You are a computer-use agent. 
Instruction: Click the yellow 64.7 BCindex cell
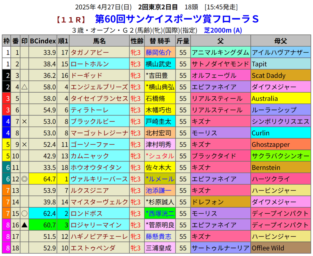[x=43, y=179]
